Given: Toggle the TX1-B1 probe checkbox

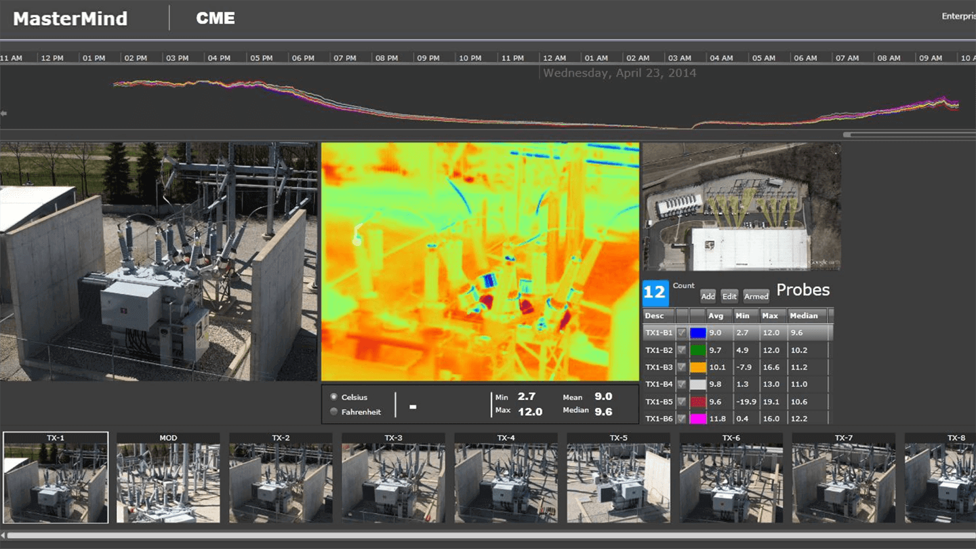Looking at the screenshot, I should click(x=682, y=333).
